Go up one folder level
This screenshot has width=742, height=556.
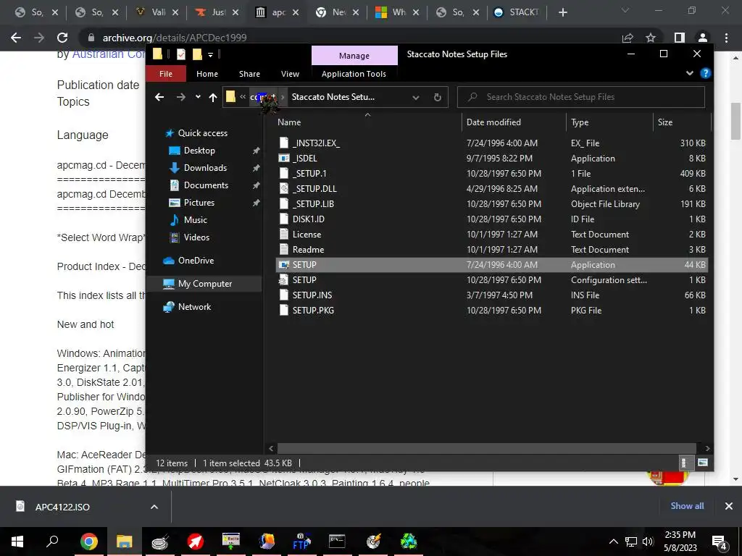pos(213,97)
